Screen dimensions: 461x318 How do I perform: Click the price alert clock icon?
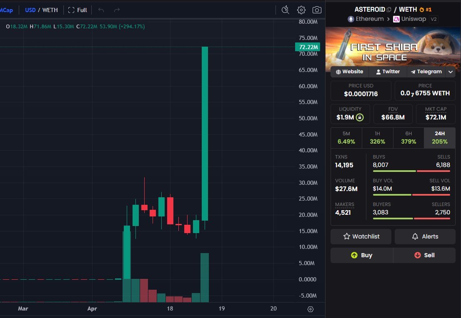(286, 10)
